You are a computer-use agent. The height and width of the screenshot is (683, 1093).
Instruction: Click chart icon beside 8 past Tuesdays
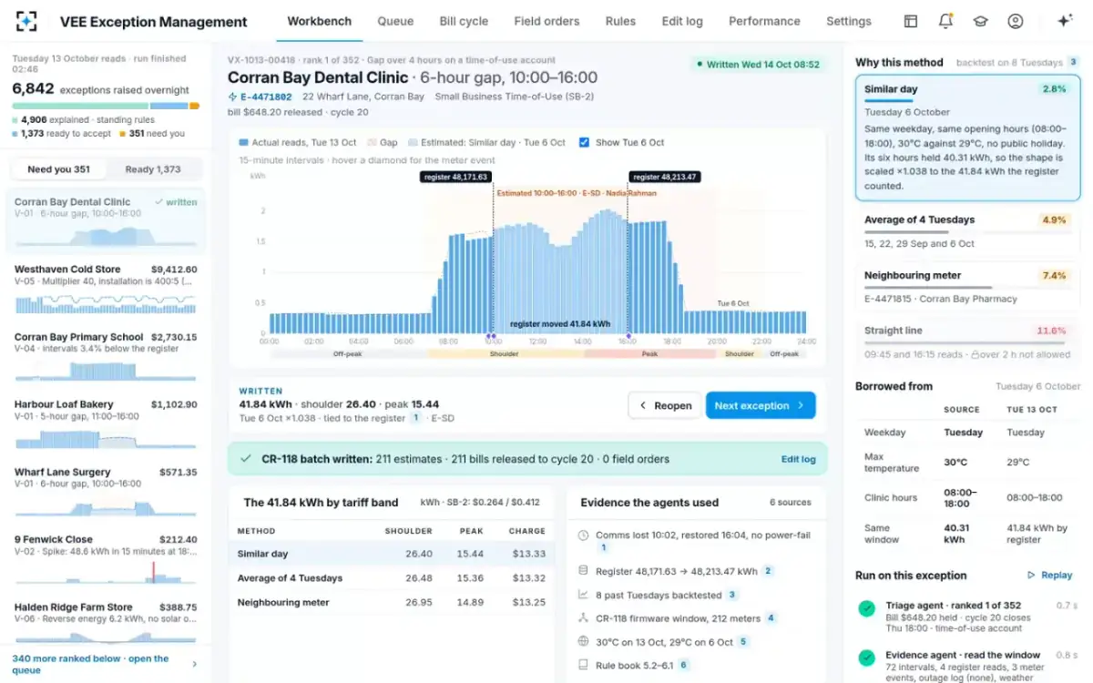[583, 595]
